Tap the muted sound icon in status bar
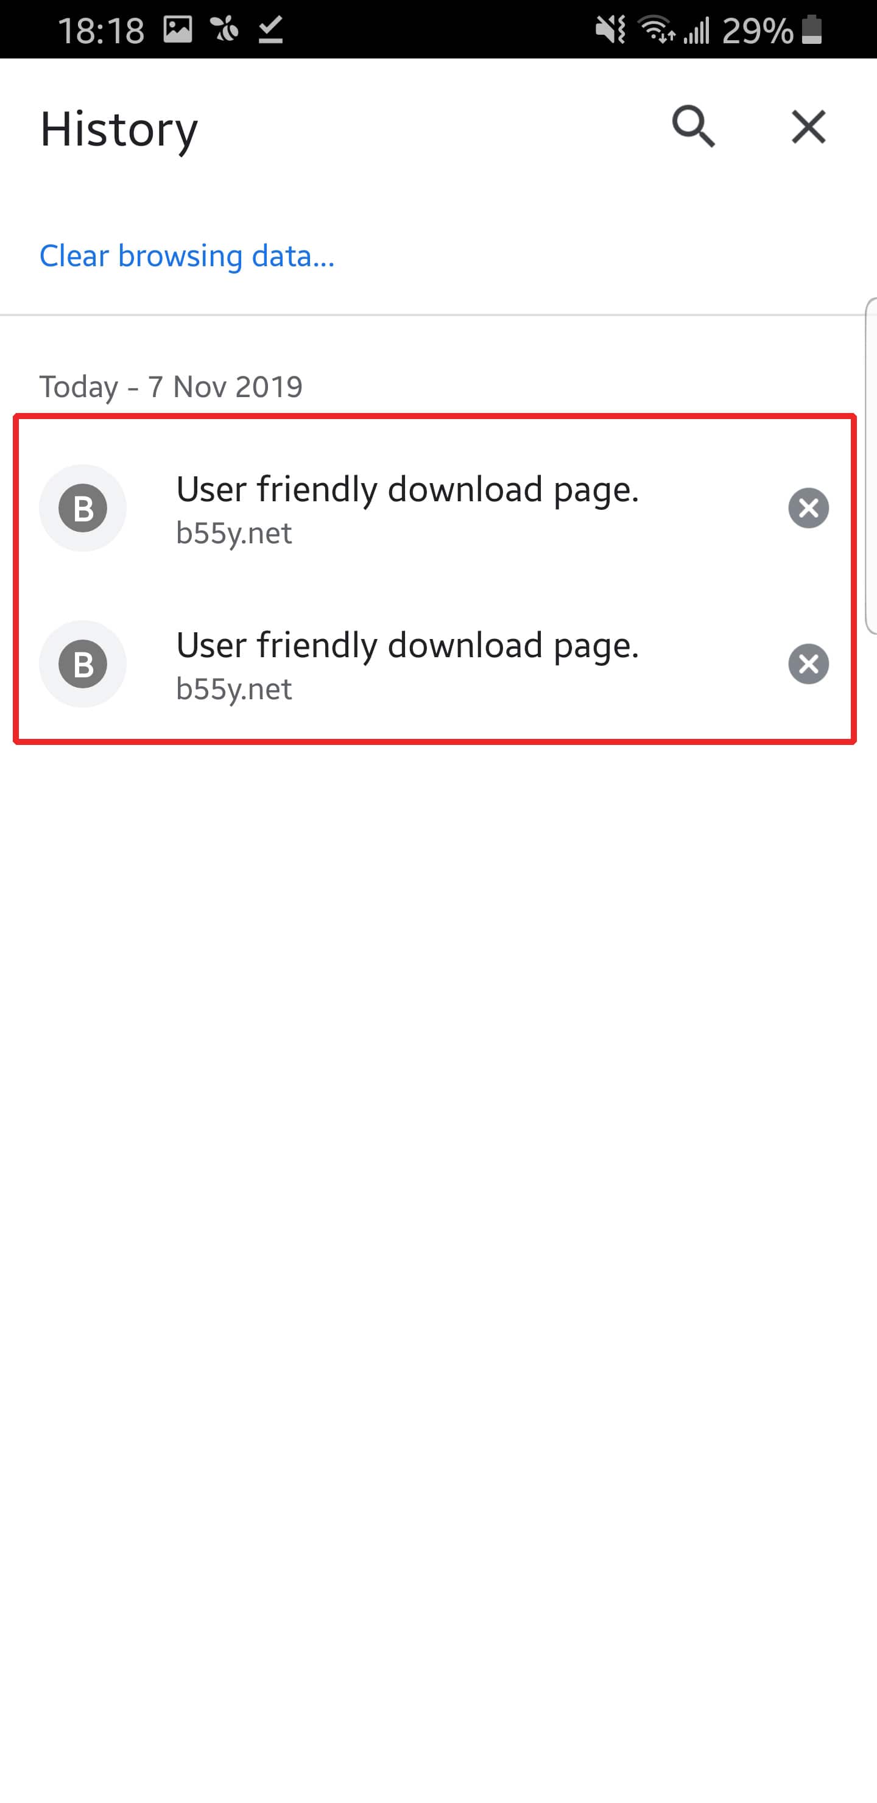 610,30
